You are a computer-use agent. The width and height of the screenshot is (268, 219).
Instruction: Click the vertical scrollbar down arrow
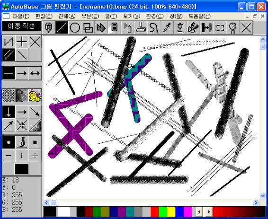point(263,195)
